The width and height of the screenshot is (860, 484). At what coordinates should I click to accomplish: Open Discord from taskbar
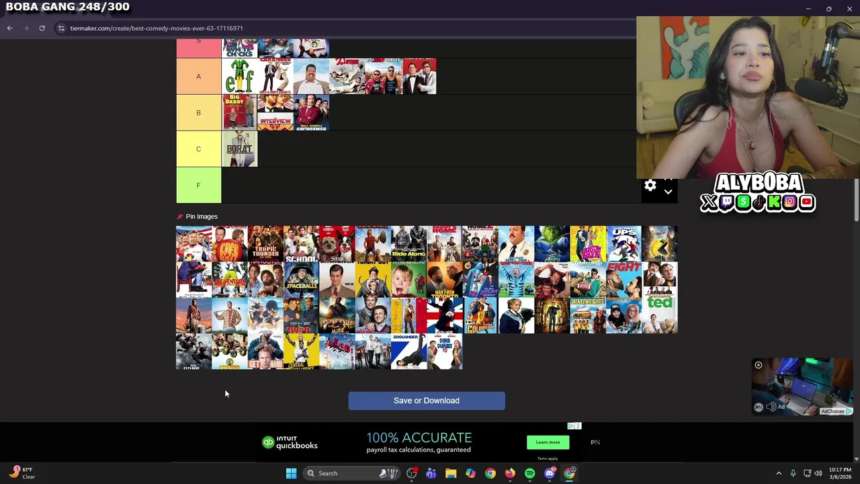coord(550,473)
